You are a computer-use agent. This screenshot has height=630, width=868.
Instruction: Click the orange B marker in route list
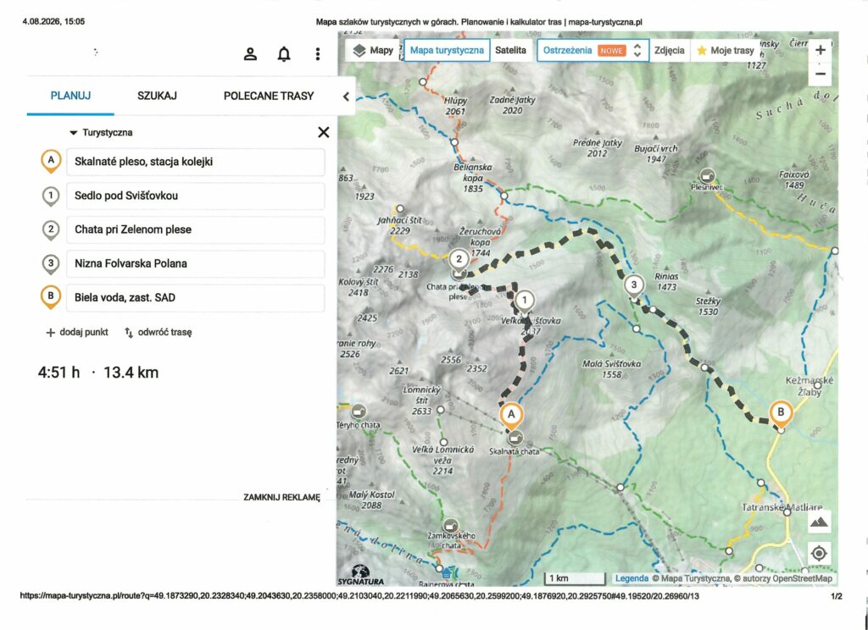pos(51,297)
